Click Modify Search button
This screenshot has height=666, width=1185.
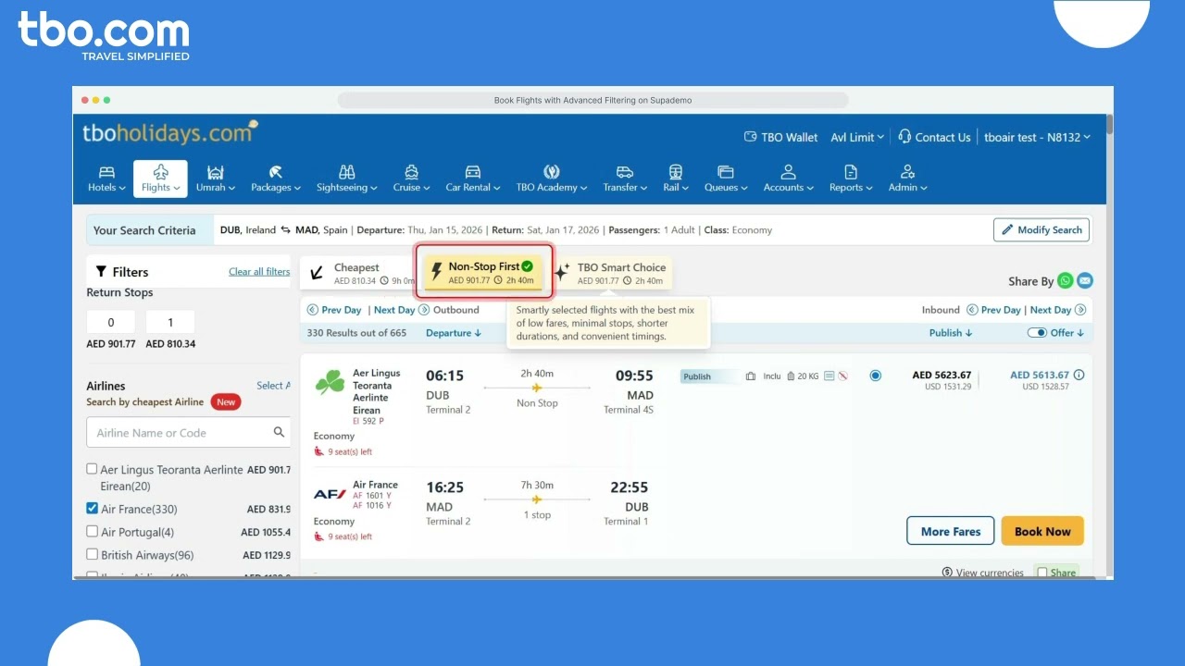(x=1042, y=229)
